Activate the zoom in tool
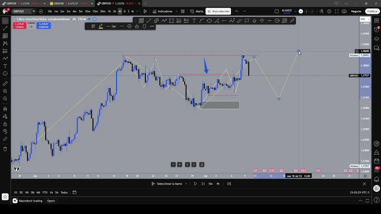The width and height of the screenshot is (381, 214). (x=5, y=91)
